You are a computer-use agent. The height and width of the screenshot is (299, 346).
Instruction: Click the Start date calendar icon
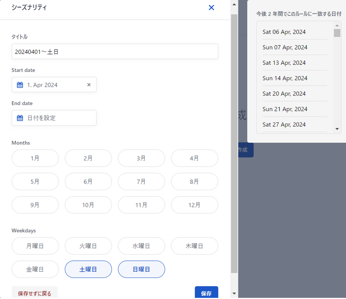pos(20,85)
